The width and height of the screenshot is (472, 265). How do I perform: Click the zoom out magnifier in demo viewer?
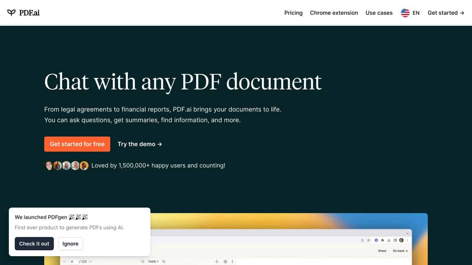point(142,262)
